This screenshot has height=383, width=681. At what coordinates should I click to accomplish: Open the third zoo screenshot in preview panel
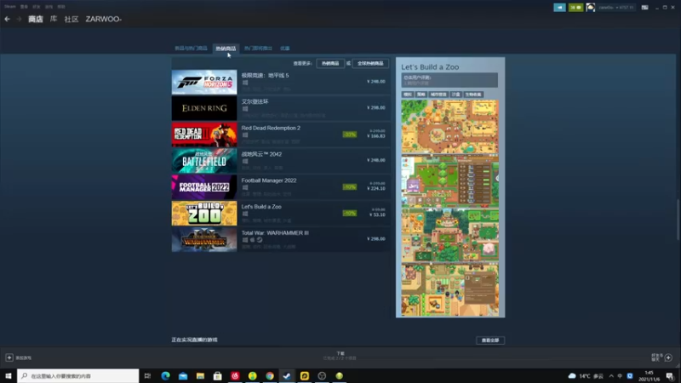point(450,236)
